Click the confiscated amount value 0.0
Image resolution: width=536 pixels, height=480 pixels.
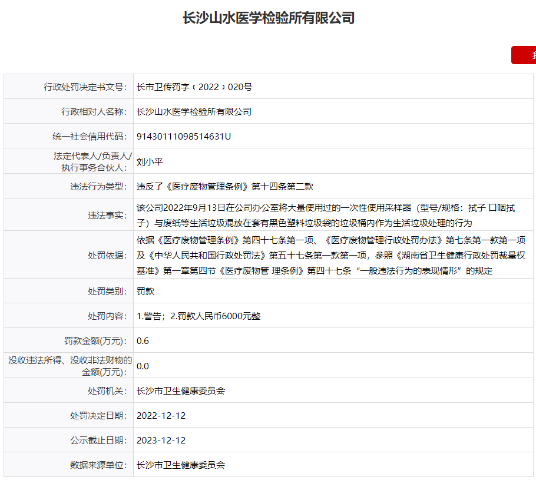tap(143, 366)
